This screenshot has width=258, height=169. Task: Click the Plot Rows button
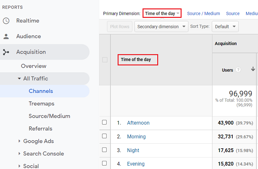click(119, 27)
